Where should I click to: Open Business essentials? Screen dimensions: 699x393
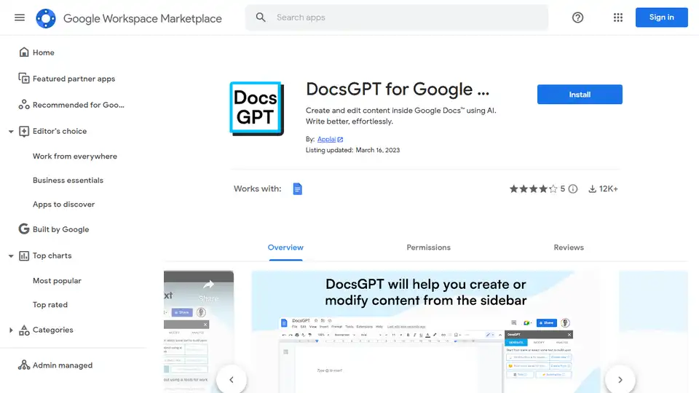(x=68, y=180)
